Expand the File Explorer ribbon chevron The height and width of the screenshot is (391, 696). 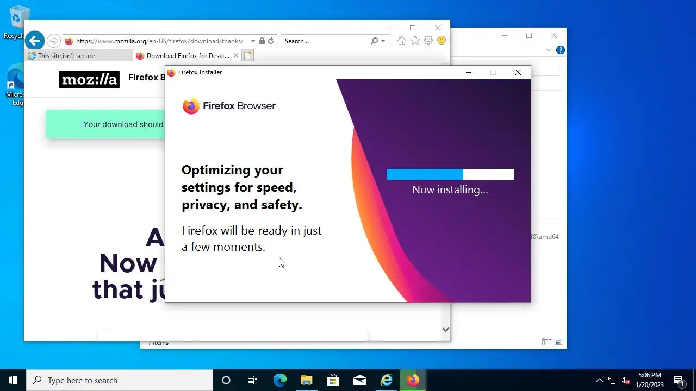point(548,50)
